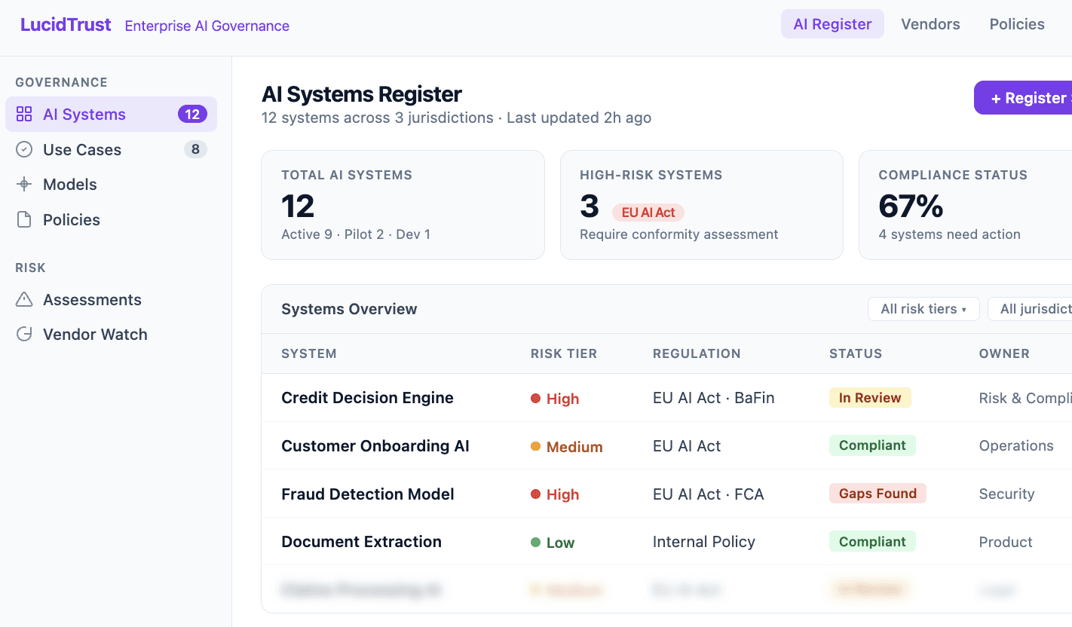The width and height of the screenshot is (1072, 627).
Task: Click '4 systems need action' text
Action: tap(949, 234)
